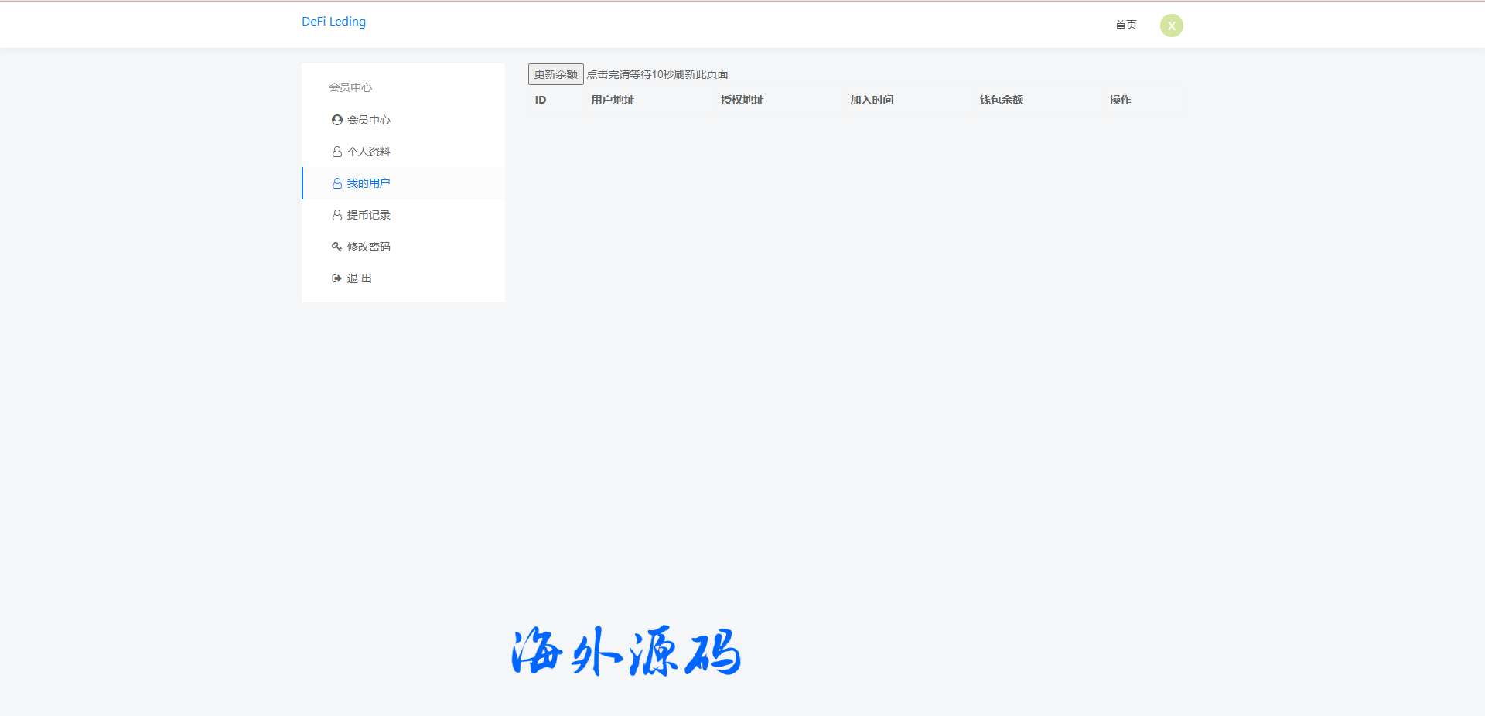Click the key icon for 修改密码
The image size is (1485, 716).
click(336, 247)
